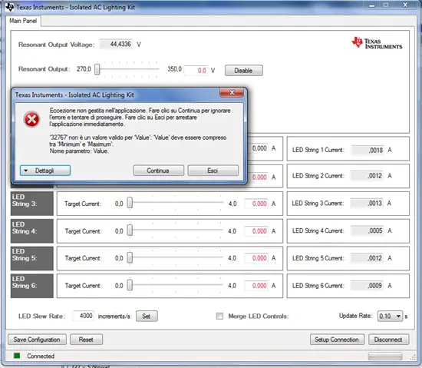Viewport: 422px width, 368px height.
Task: Open the Update Rate dropdown
Action: coord(391,316)
